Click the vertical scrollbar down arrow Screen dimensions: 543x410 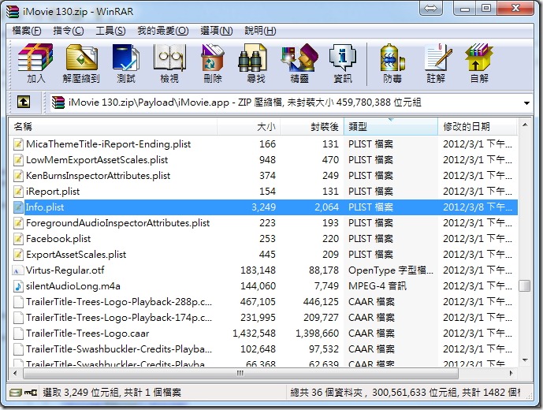click(x=525, y=360)
